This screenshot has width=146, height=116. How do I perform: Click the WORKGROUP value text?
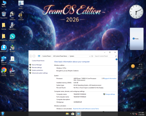[x=78, y=102]
